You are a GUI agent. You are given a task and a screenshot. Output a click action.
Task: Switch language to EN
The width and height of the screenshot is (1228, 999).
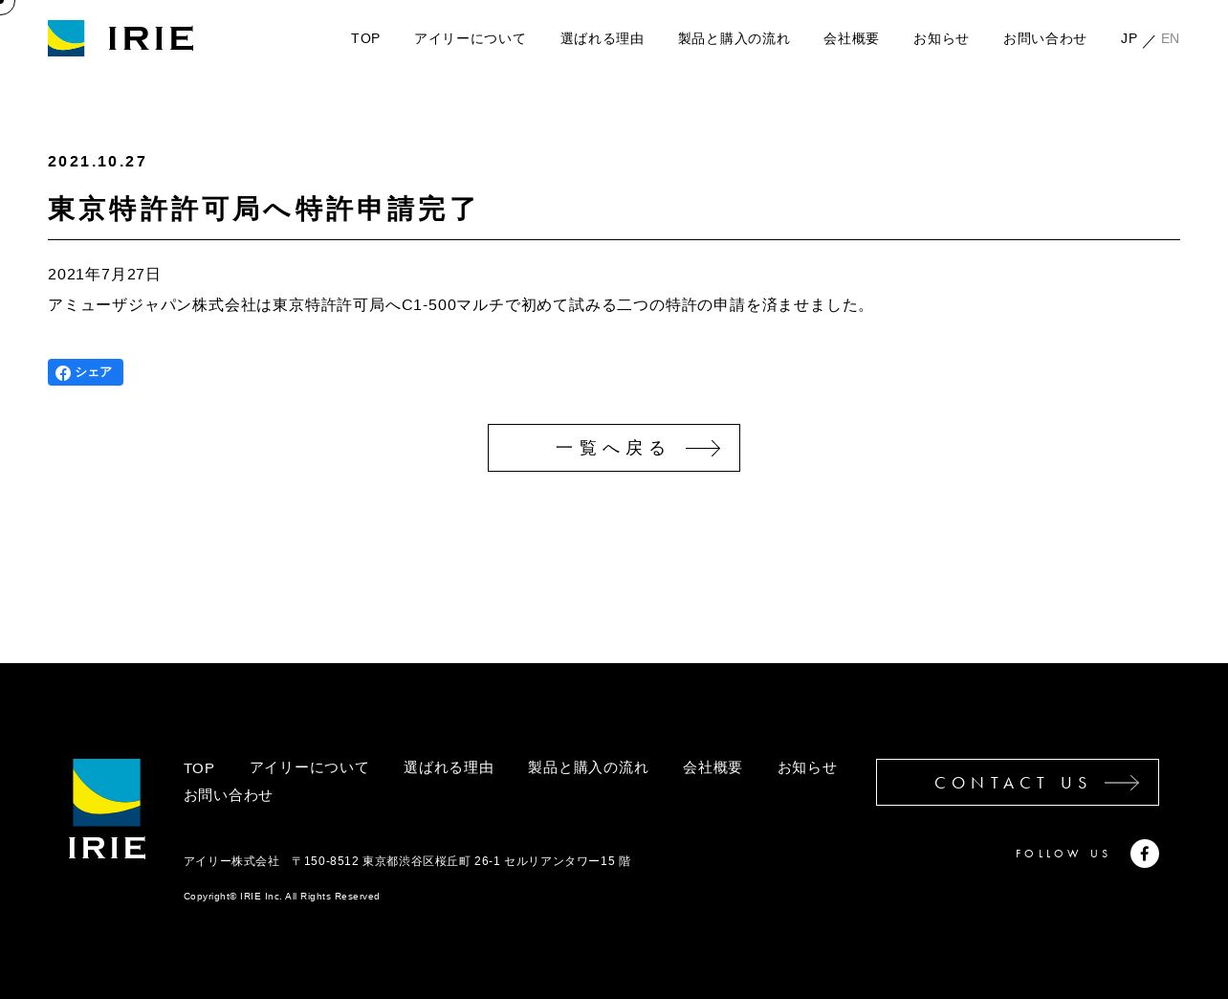[1170, 38]
